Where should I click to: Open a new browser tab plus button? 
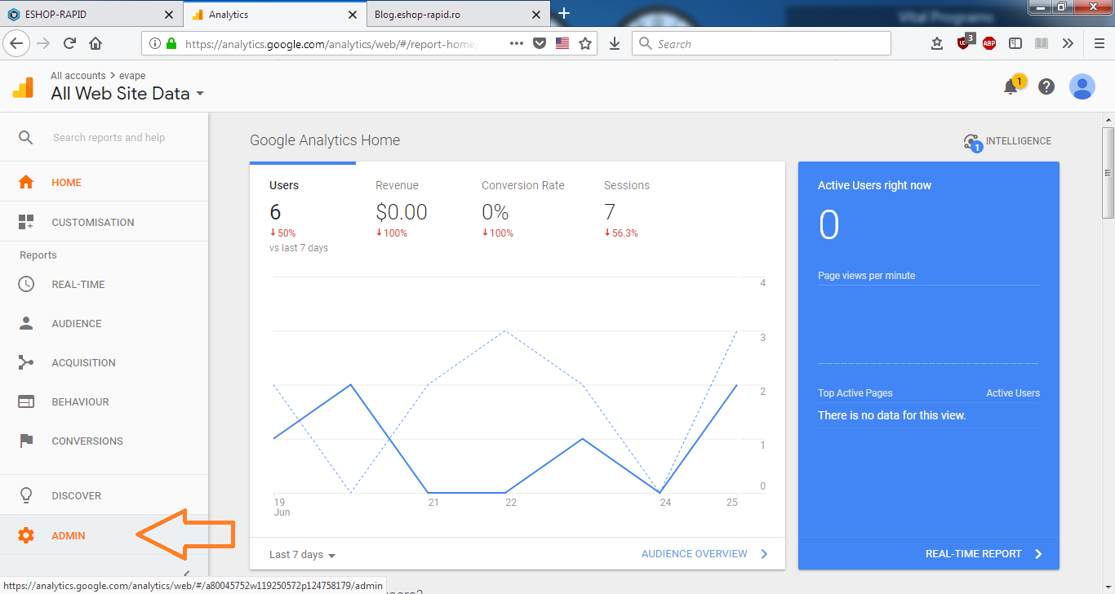[564, 14]
